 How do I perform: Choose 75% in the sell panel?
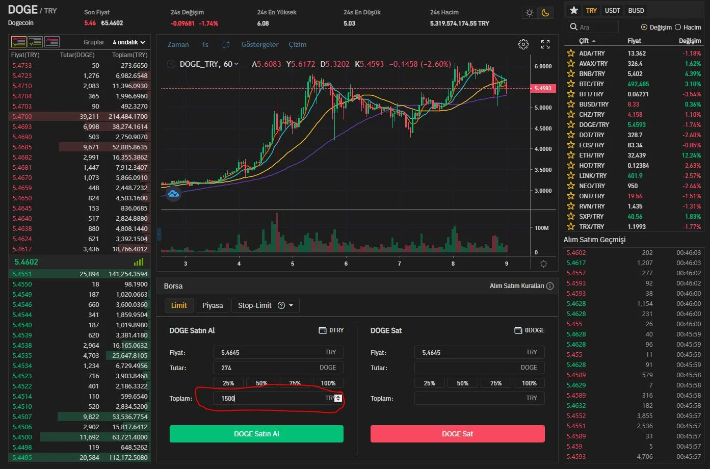click(496, 383)
